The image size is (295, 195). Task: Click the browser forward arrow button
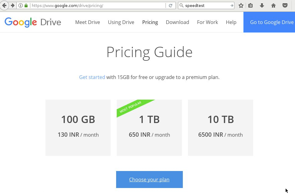click(13, 5)
